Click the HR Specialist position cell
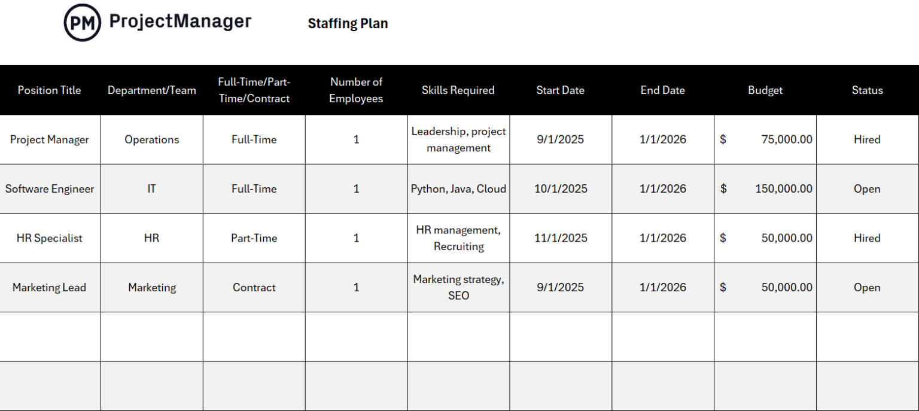The image size is (919, 411). pyautogui.click(x=50, y=238)
